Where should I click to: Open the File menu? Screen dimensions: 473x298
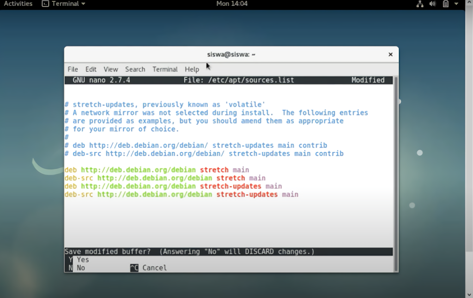coord(73,69)
